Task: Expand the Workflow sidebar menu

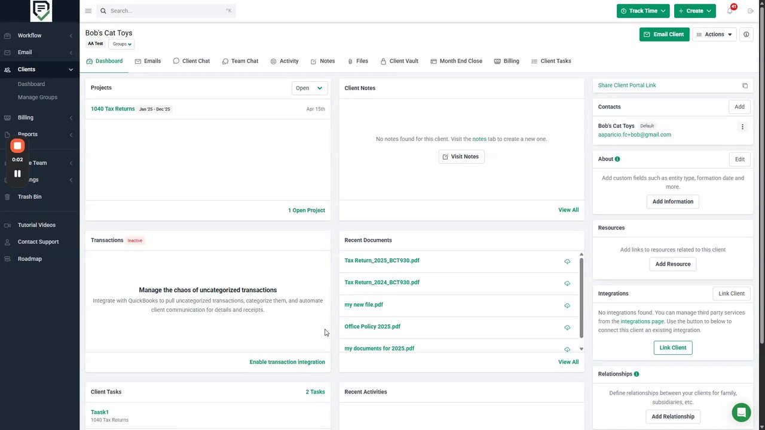Action: point(39,35)
